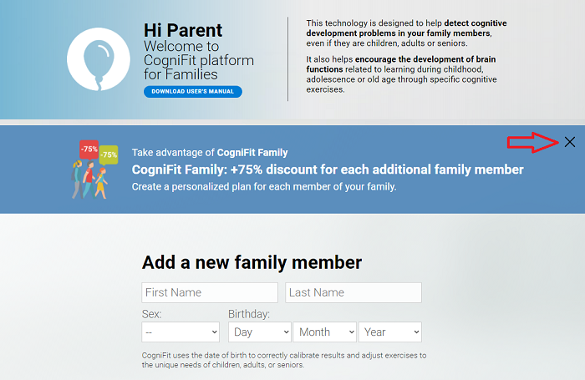Open the Month selector
The image size is (585, 380).
[325, 332]
